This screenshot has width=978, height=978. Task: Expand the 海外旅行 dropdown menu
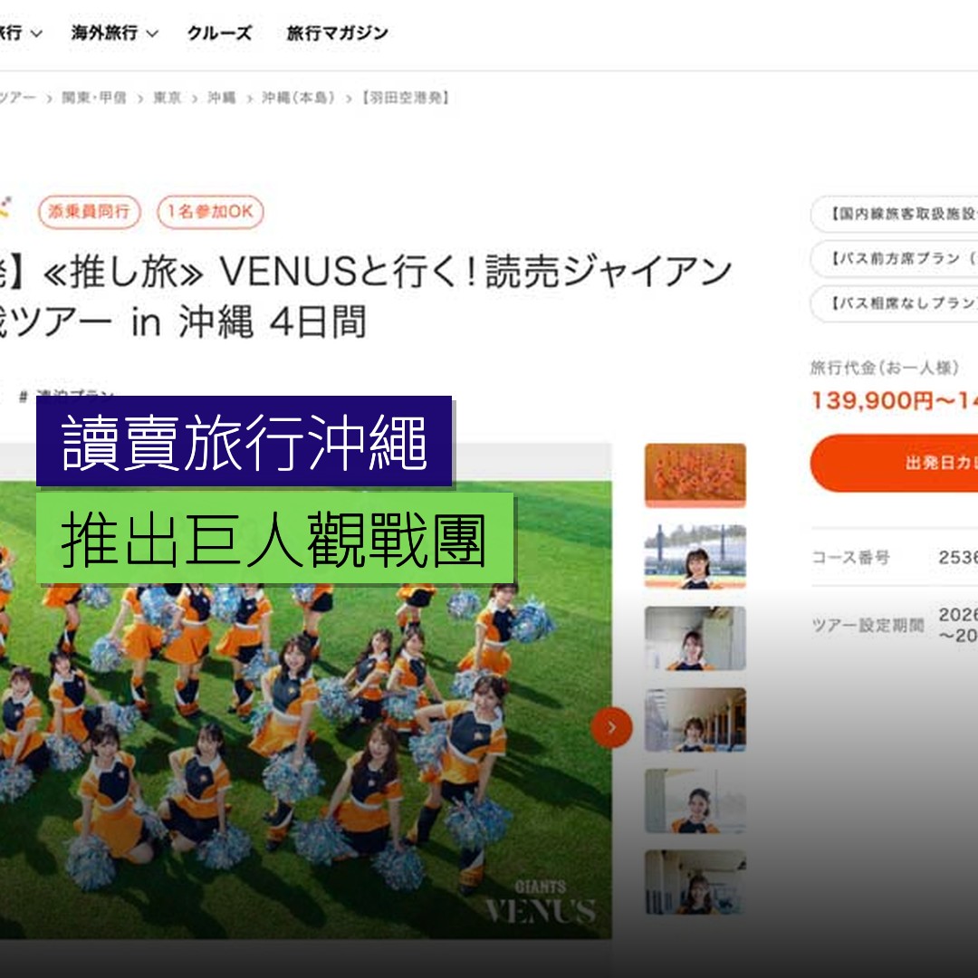tap(114, 34)
